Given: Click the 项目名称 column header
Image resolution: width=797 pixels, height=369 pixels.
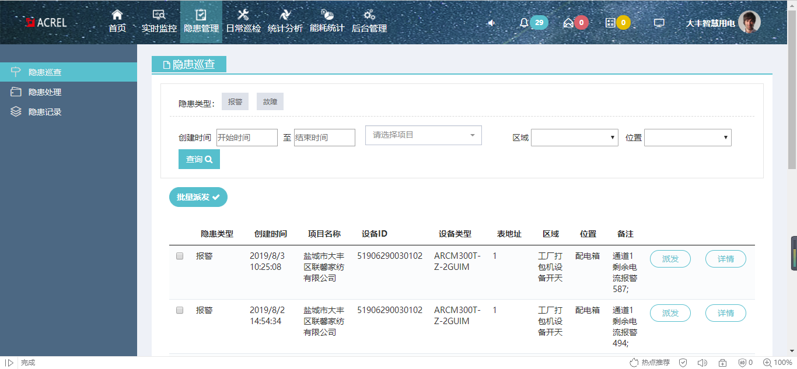Looking at the screenshot, I should coord(324,234).
